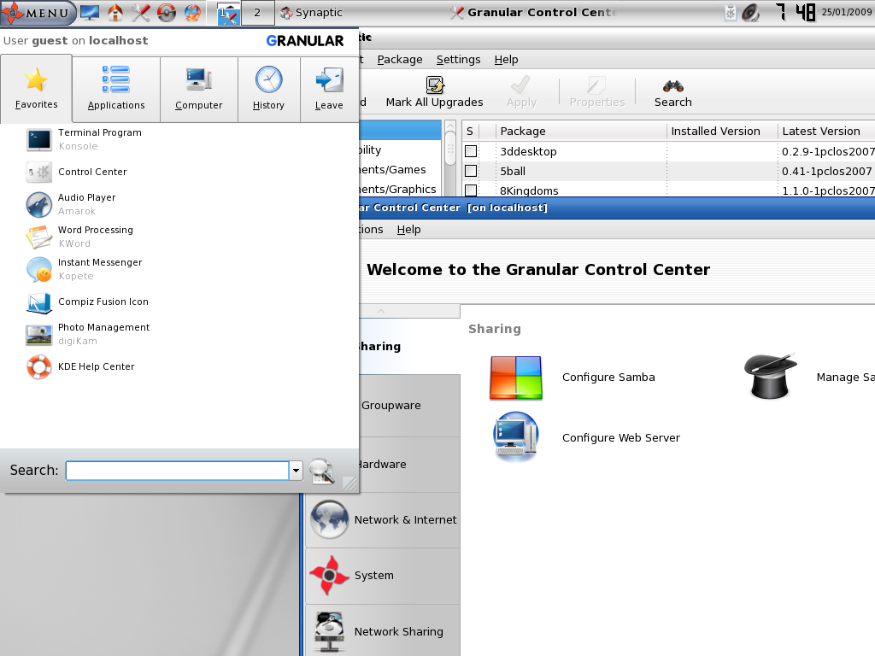Select the Hardware category in Control Center
Screen dimensions: 875x656
(x=410, y=464)
